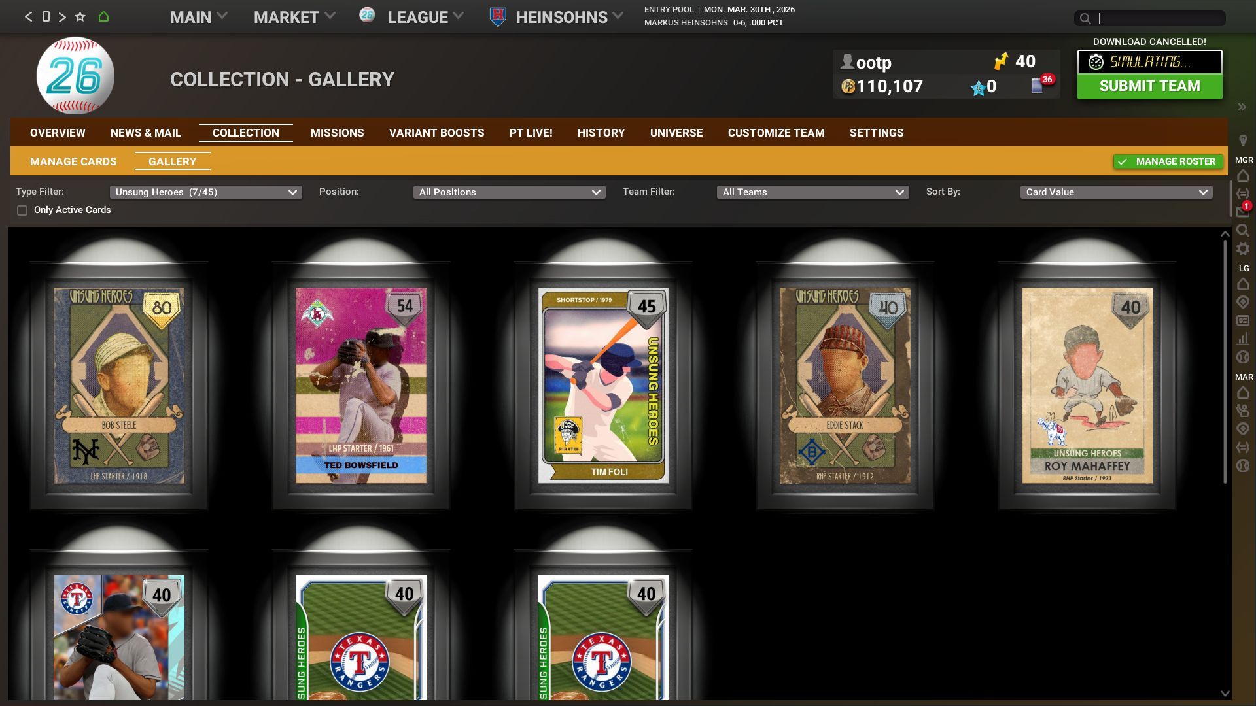Viewport: 1256px width, 706px height.
Task: Click the MAR transactions arrows icon
Action: pyautogui.click(x=1243, y=447)
